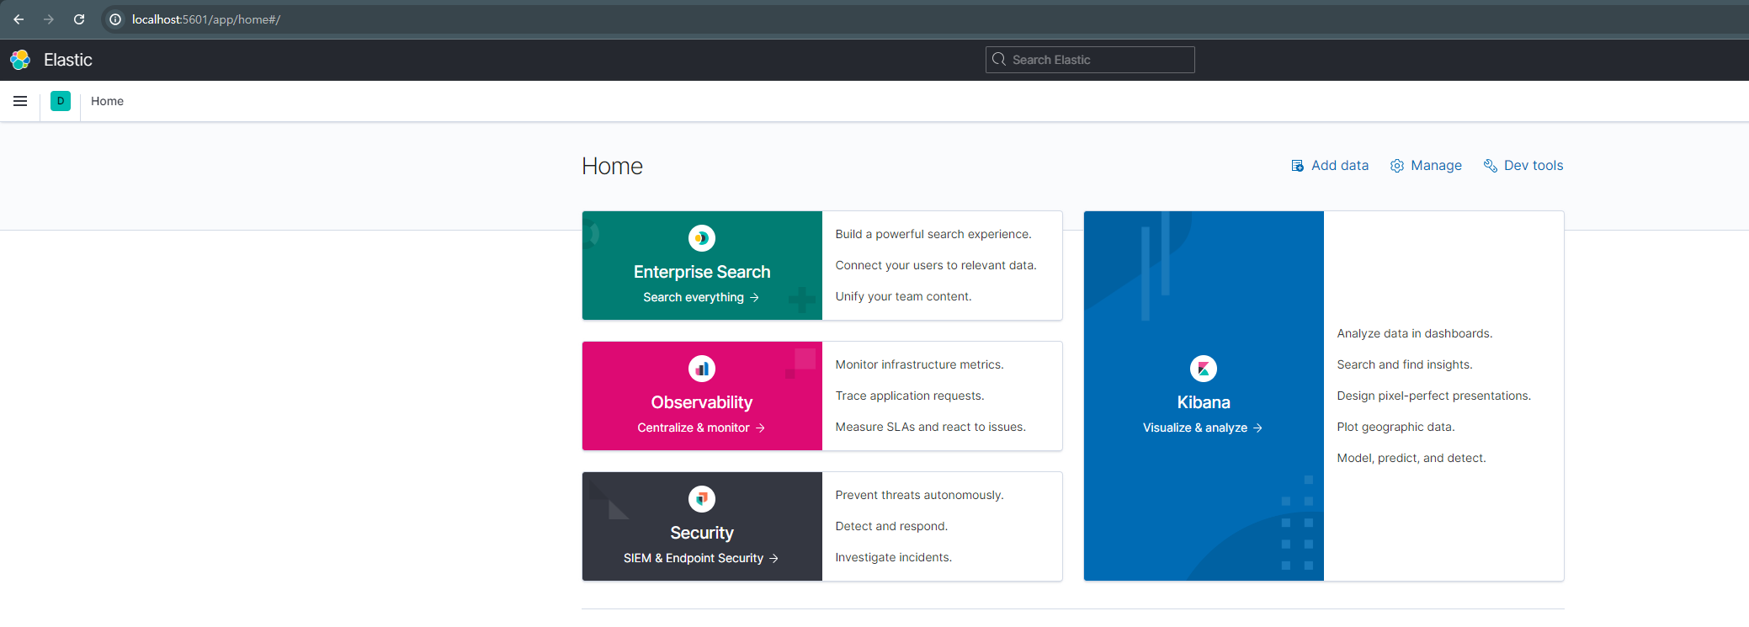Click 'Trace application requests.' text
This screenshot has height=627, width=1749.
tap(910, 396)
